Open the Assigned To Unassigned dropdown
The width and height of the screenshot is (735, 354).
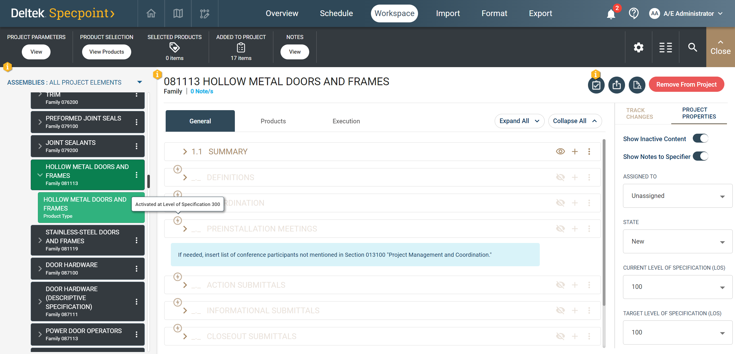[677, 196]
